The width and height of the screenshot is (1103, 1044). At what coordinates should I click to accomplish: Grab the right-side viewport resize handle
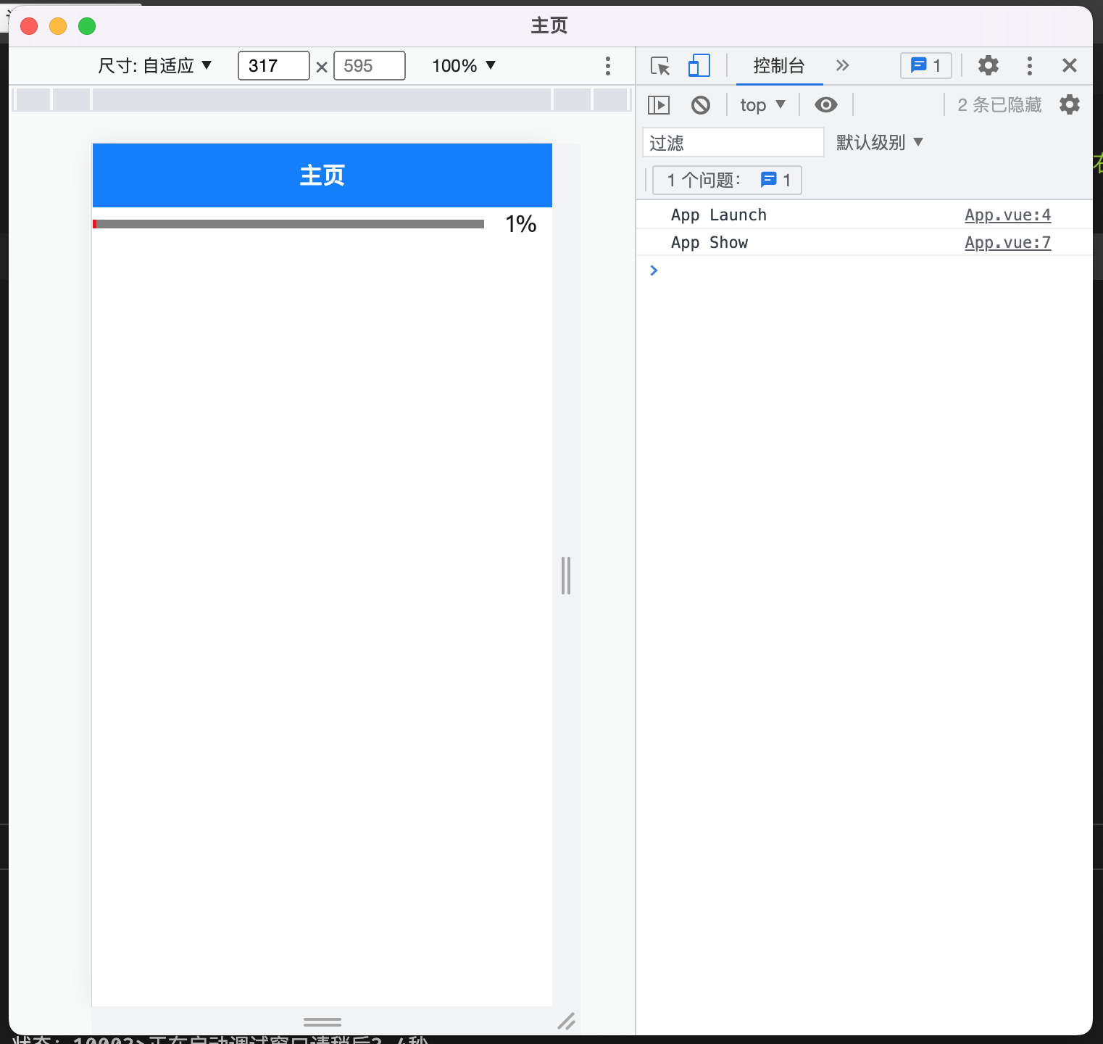click(x=566, y=576)
